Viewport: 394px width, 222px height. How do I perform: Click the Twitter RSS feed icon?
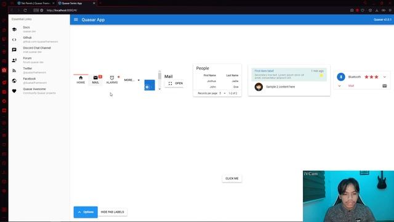(14, 70)
